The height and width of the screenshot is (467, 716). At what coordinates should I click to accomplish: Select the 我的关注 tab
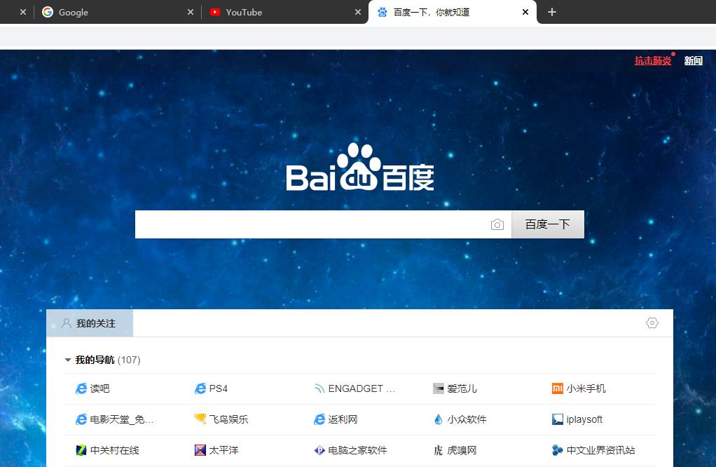click(x=90, y=323)
